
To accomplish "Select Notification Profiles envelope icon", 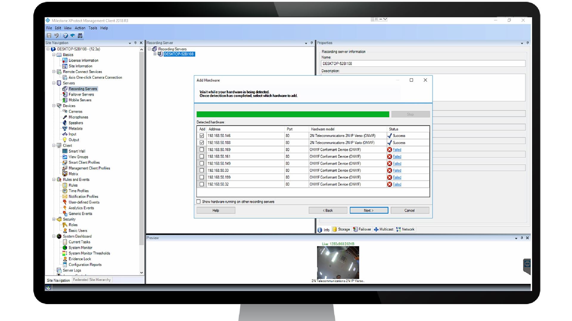I will [65, 196].
